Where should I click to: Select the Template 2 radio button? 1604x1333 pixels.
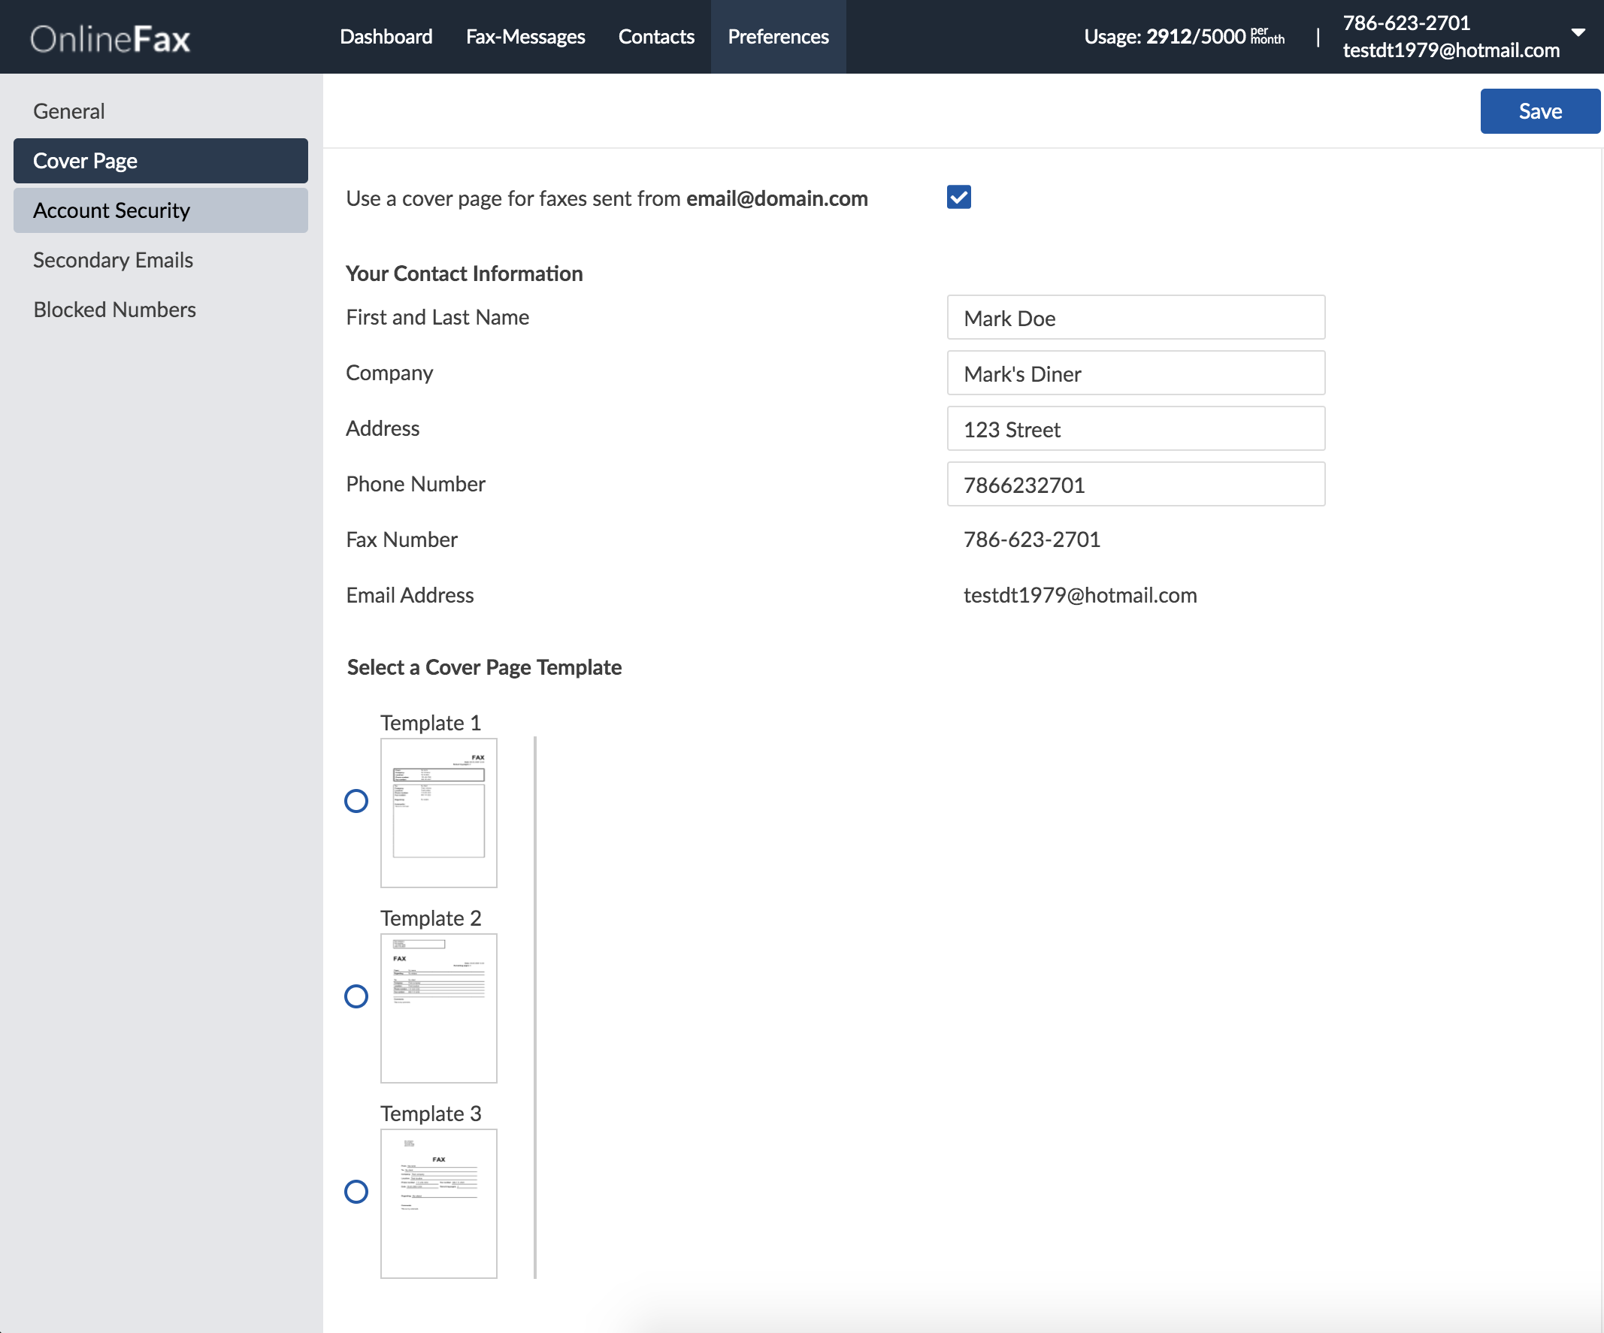coord(356,996)
